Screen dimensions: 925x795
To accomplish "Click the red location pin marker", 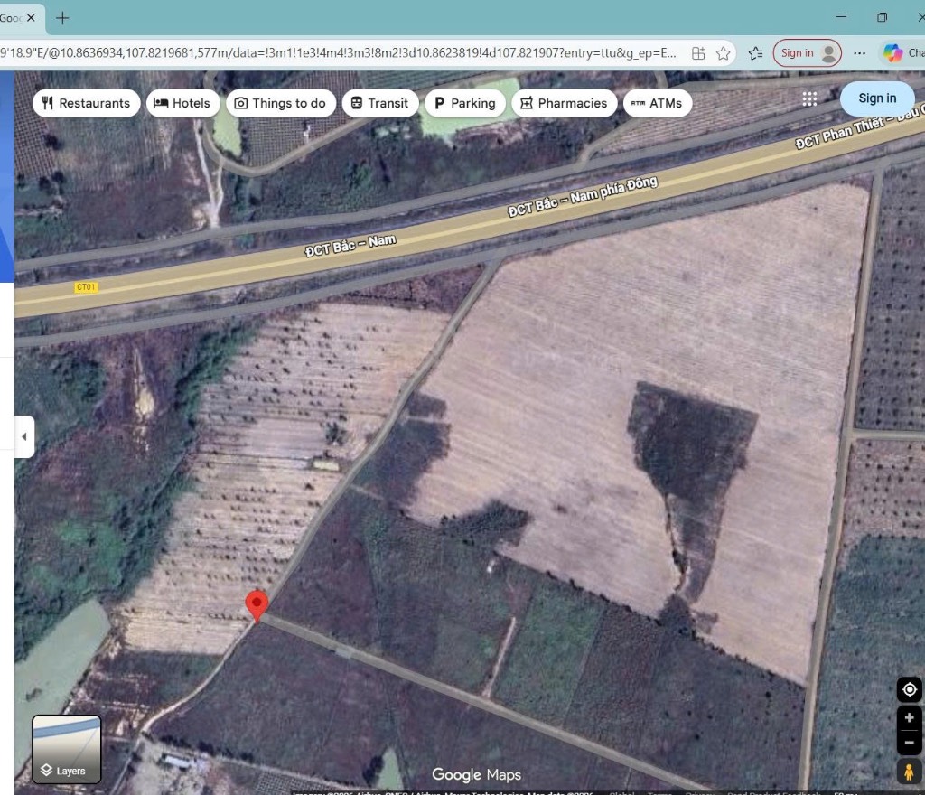I will tap(257, 604).
